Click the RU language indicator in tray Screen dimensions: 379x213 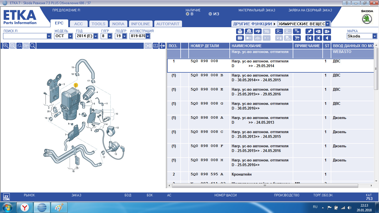[x=315, y=207]
